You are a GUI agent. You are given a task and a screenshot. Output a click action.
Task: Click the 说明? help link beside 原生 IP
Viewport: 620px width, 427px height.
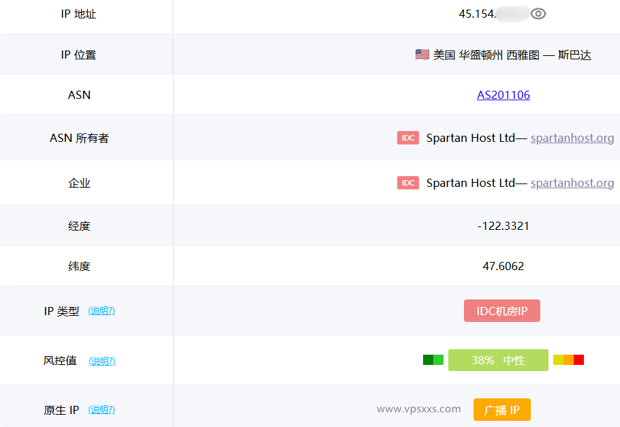[102, 410]
